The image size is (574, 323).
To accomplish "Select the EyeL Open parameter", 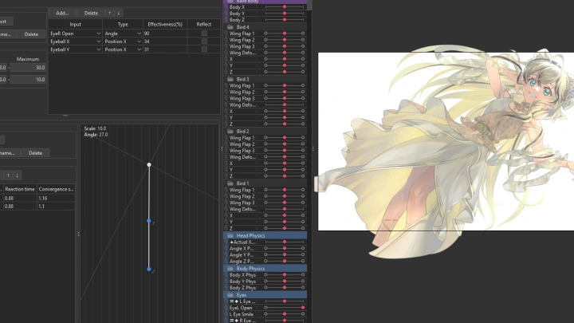I will [241, 308].
